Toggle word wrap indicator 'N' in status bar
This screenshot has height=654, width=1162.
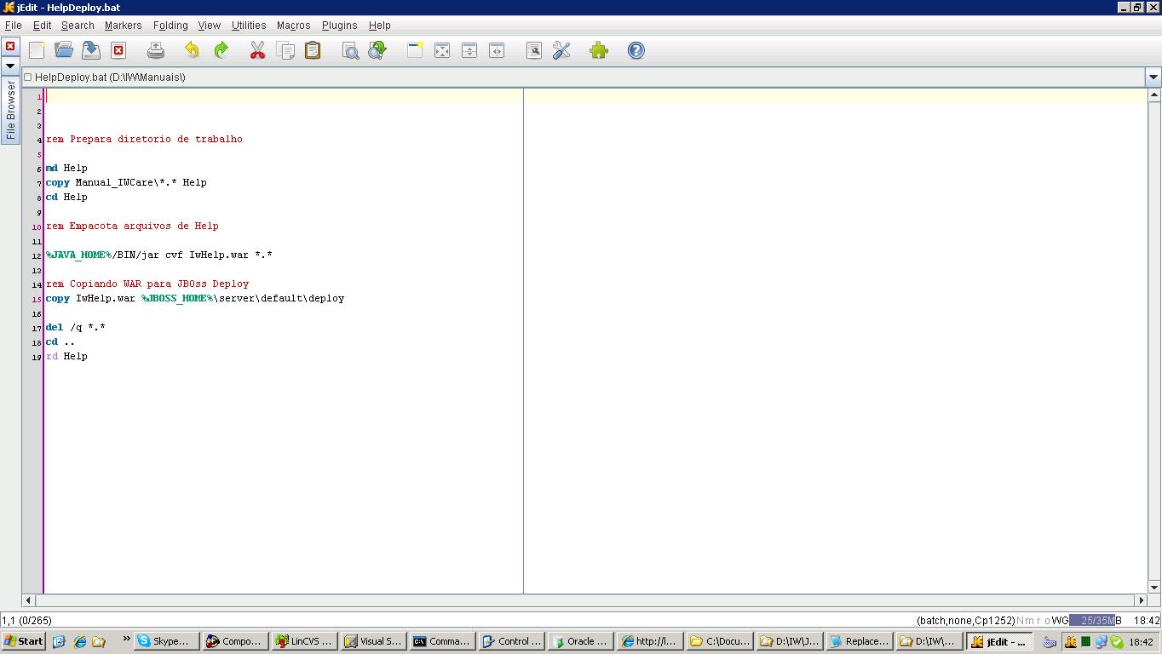pyautogui.click(x=1020, y=621)
